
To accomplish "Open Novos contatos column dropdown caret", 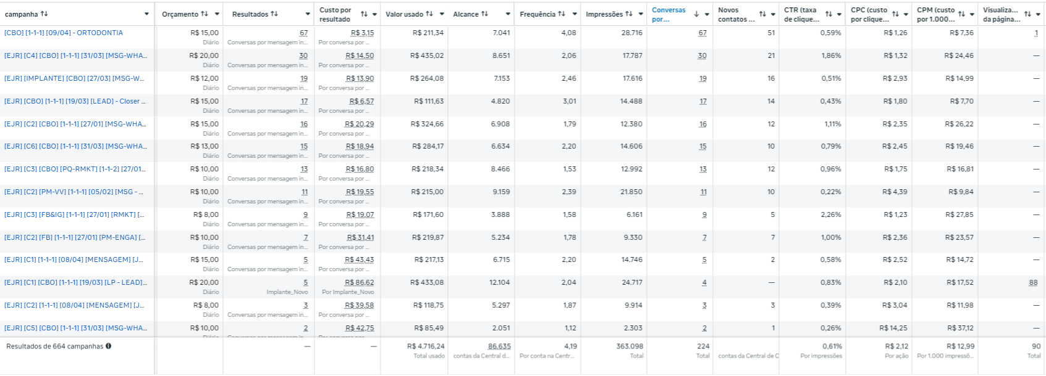I will tap(773, 14).
